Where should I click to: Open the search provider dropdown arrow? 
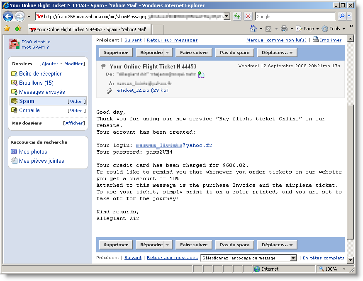point(349,17)
